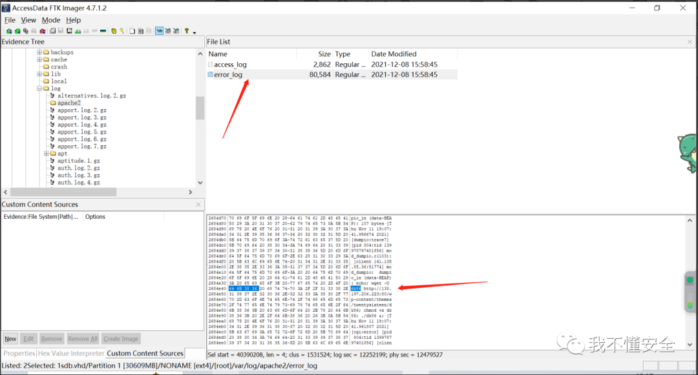The height and width of the screenshot is (375, 698).
Task: Open the Mode menu
Action: 51,20
